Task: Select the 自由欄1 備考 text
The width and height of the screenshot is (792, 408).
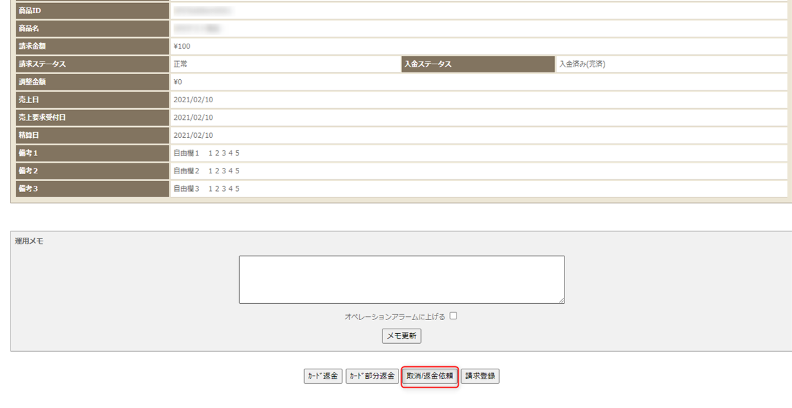Action: pyautogui.click(x=206, y=153)
